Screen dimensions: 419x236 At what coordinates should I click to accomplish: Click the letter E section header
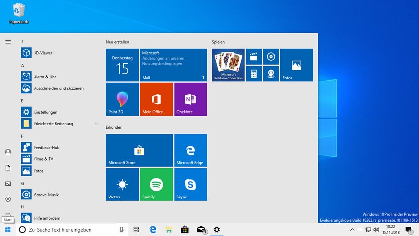[22, 101]
